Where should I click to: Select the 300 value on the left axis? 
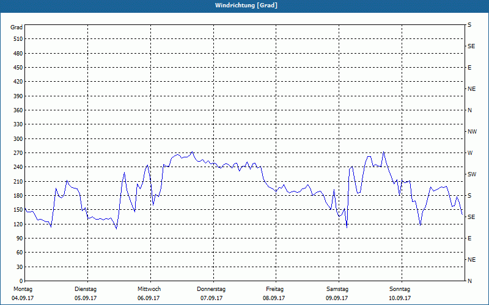[18, 139]
